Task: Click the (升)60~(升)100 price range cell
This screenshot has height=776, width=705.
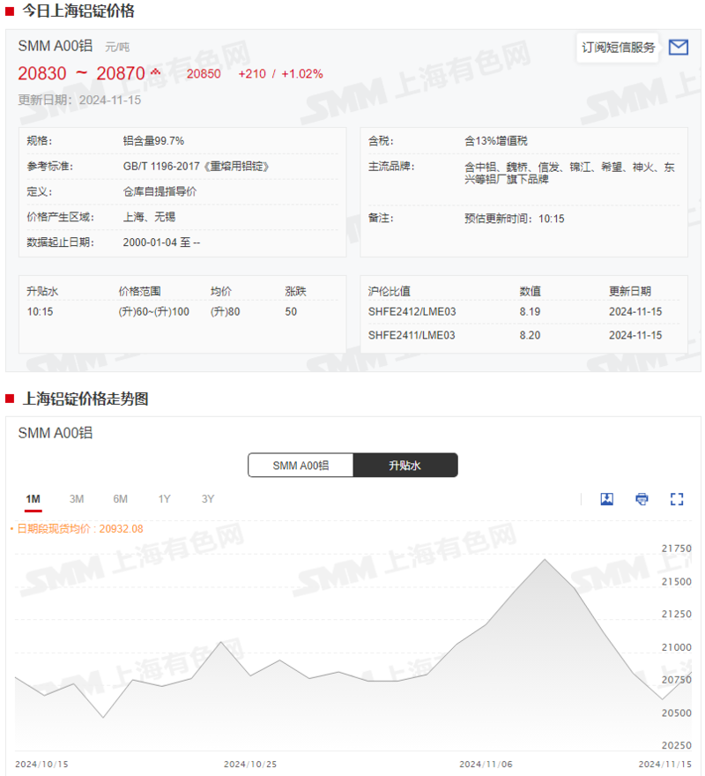Action: [x=153, y=312]
